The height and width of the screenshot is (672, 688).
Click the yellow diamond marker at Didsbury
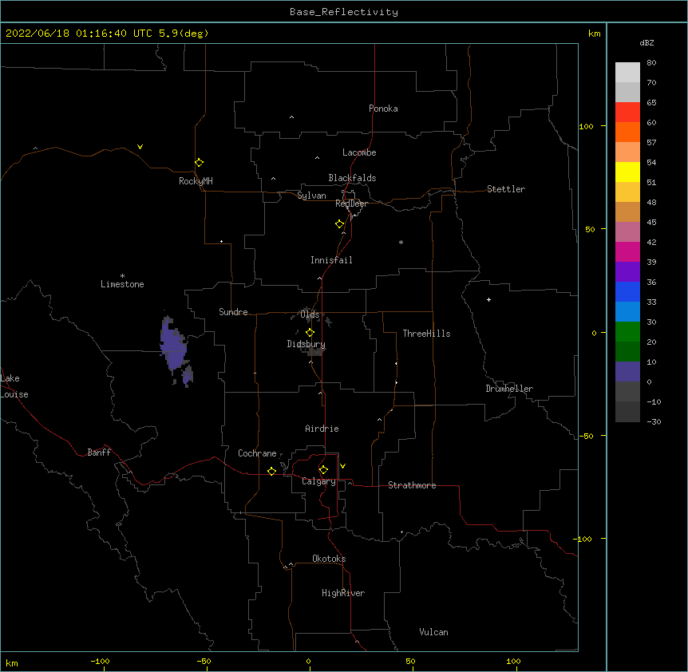pos(310,333)
